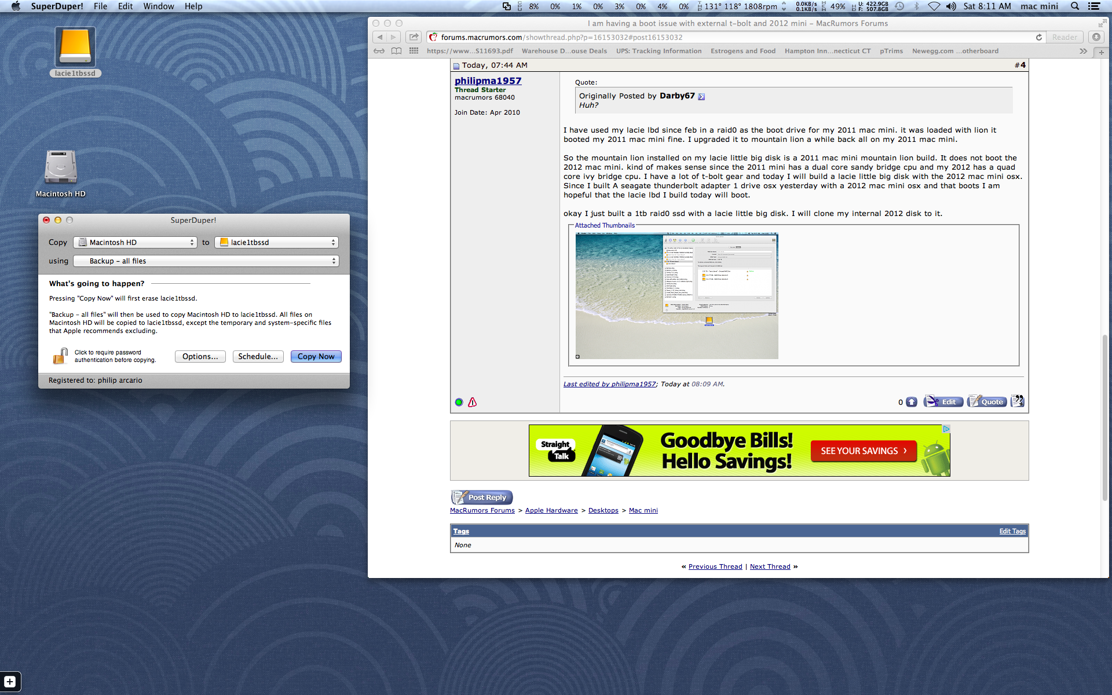Viewport: 1112px width, 695px height.
Task: Open Mac mini breadcrumb link
Action: (x=643, y=510)
